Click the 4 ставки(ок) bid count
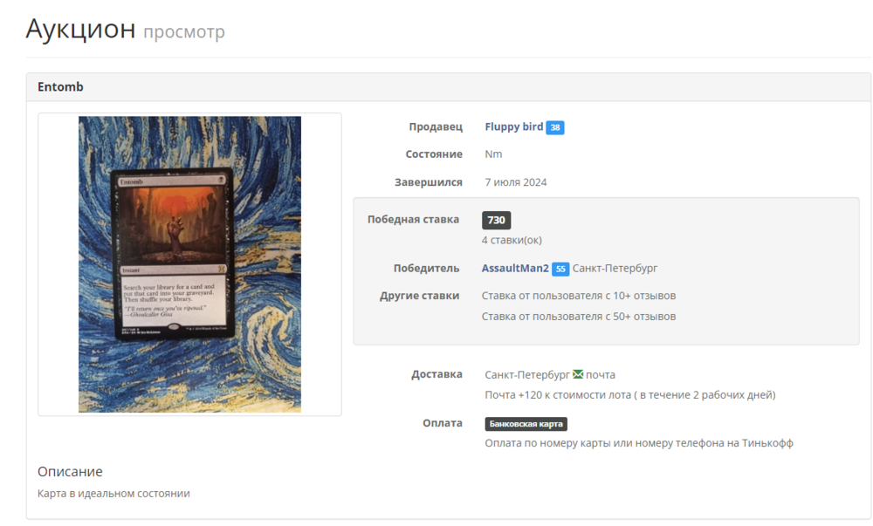Viewport: 873px width, 526px height. [x=512, y=240]
